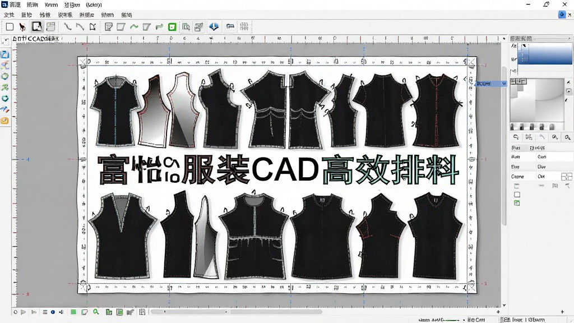Viewport: 574px width, 323px height.
Task: Click the blue gradient preview in right panel
Action: 544,53
